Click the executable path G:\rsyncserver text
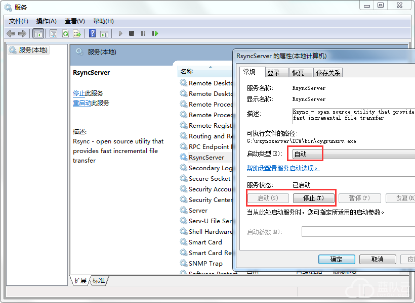This screenshot has width=415, height=303. 301,141
